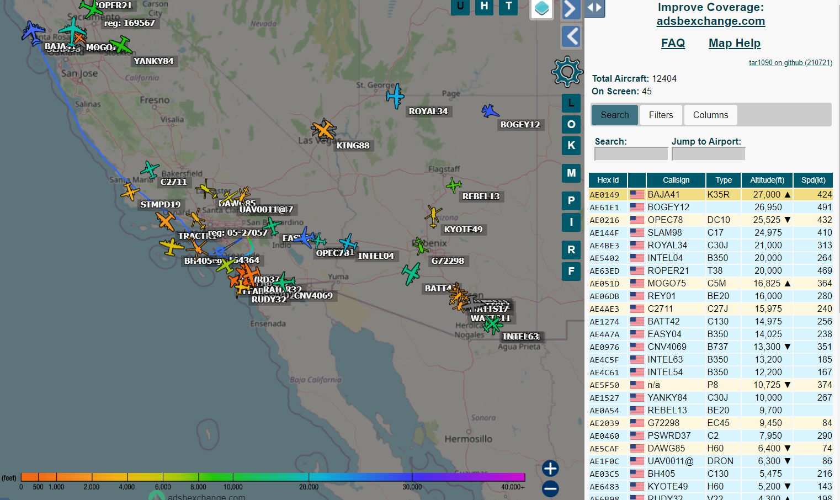The width and height of the screenshot is (840, 500).
Task: Toggle the U map button
Action: coord(460,7)
